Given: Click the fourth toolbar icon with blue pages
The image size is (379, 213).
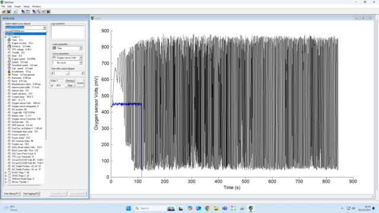Looking at the screenshot, I should [23, 11].
